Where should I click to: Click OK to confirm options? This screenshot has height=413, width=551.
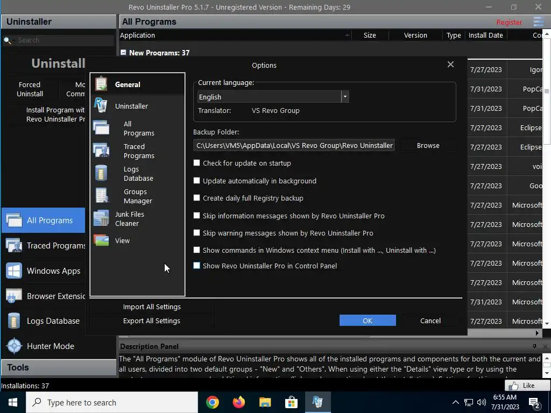point(368,321)
